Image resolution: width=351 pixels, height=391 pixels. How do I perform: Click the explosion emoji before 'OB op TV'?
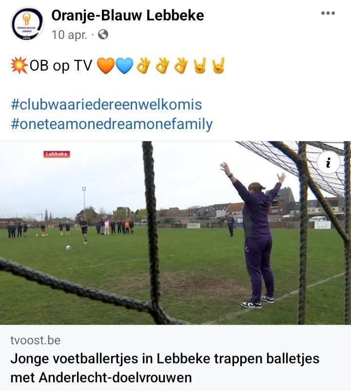coord(19,66)
